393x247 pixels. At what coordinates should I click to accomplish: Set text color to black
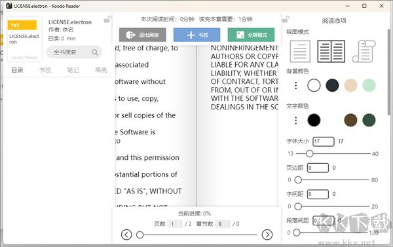click(314, 120)
